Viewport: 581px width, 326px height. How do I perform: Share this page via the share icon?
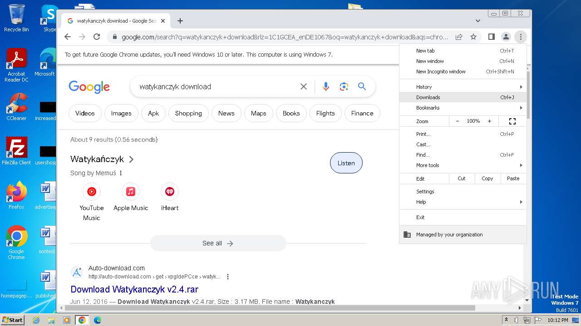(459, 37)
